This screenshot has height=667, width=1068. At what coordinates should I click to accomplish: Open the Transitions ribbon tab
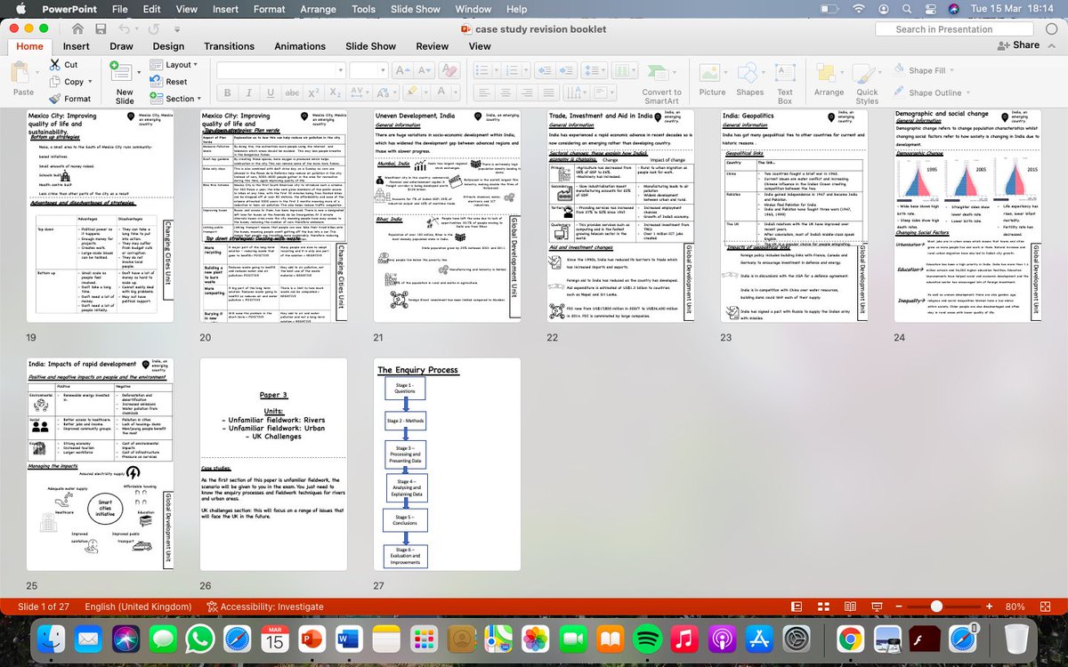coord(229,46)
